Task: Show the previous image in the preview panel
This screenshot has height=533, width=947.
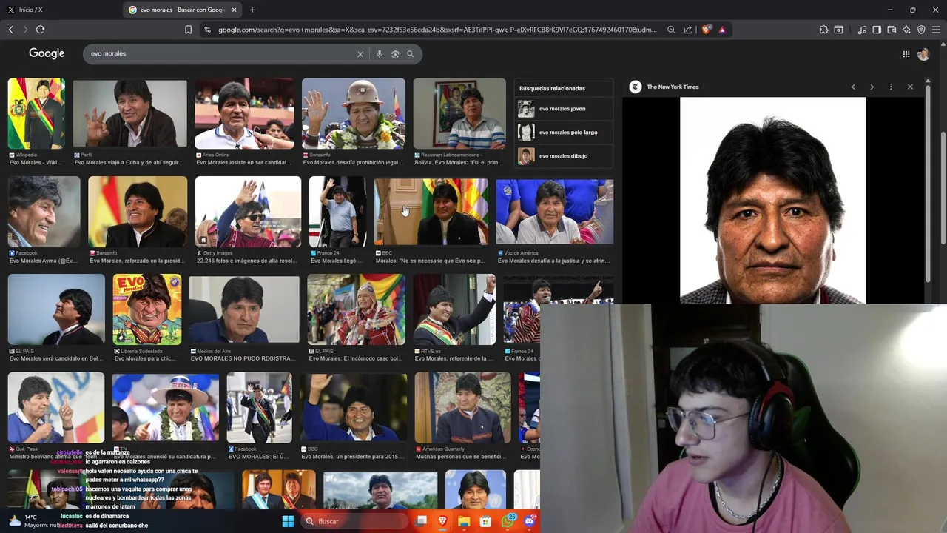Action: [x=853, y=87]
